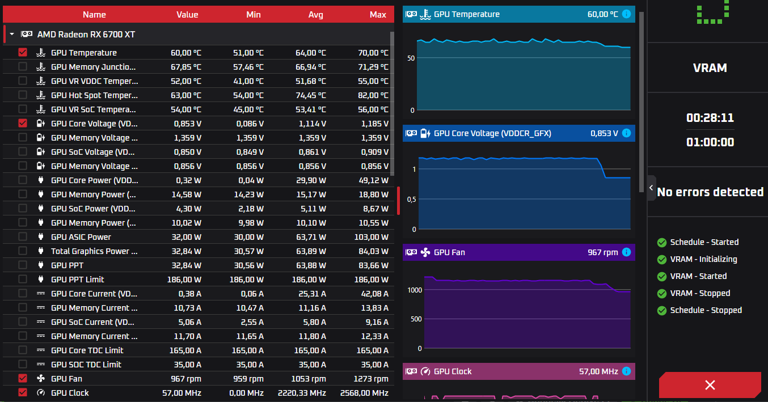Click the "Schedule - Started" log entry
Viewport: 768px width, 402px height.
(x=704, y=242)
